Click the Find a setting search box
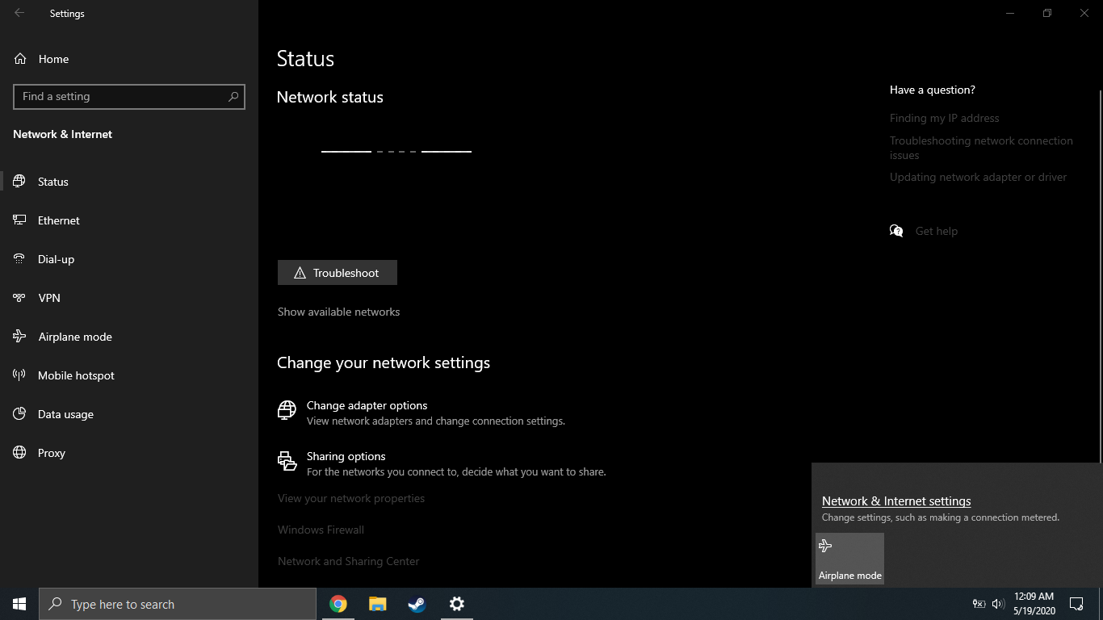1103x620 pixels. click(x=129, y=96)
